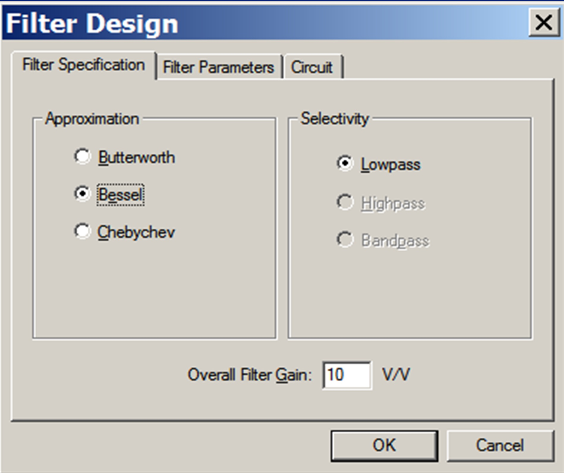Screen dimensions: 564x473
Task: Select the Butterworth approximation
Action: (82, 157)
